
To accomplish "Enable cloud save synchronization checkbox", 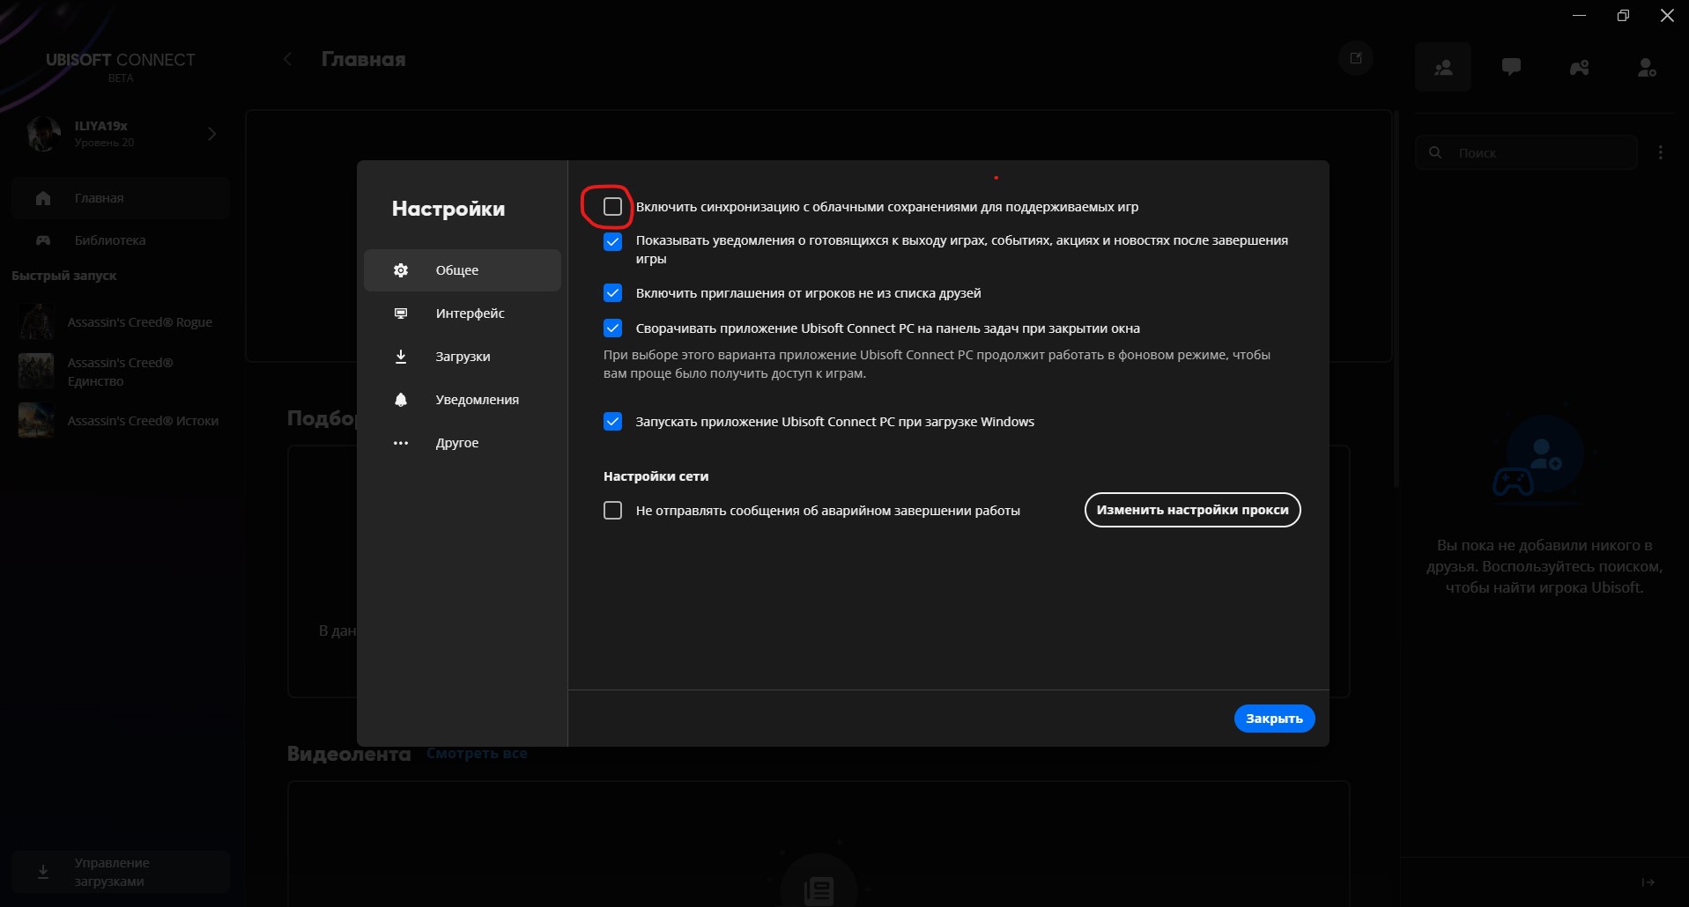I will (612, 207).
